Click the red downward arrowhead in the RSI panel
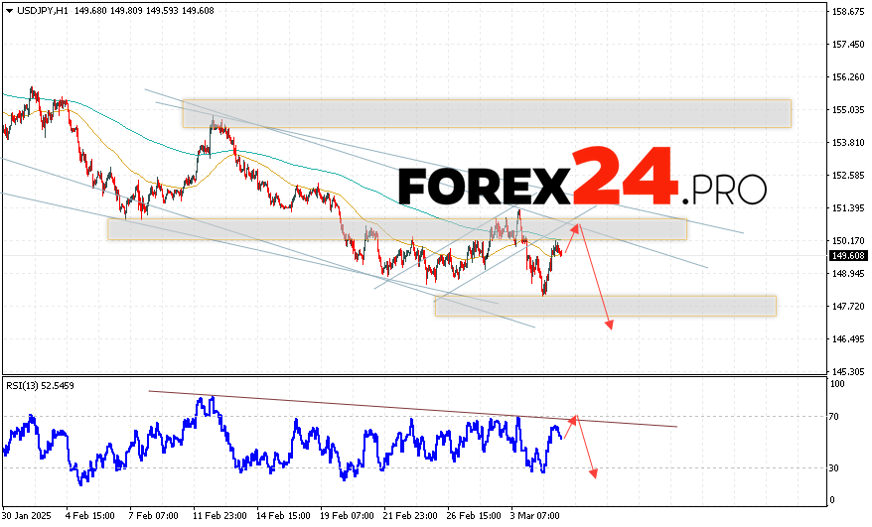The height and width of the screenshot is (527, 872). click(594, 473)
